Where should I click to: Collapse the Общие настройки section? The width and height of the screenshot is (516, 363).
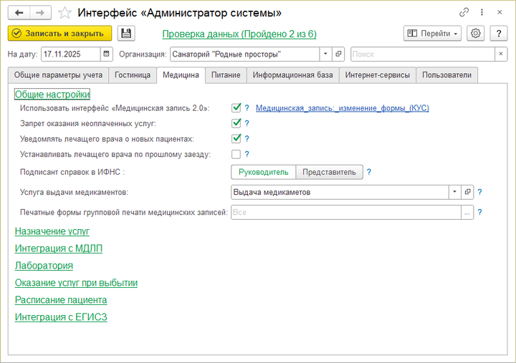(52, 95)
